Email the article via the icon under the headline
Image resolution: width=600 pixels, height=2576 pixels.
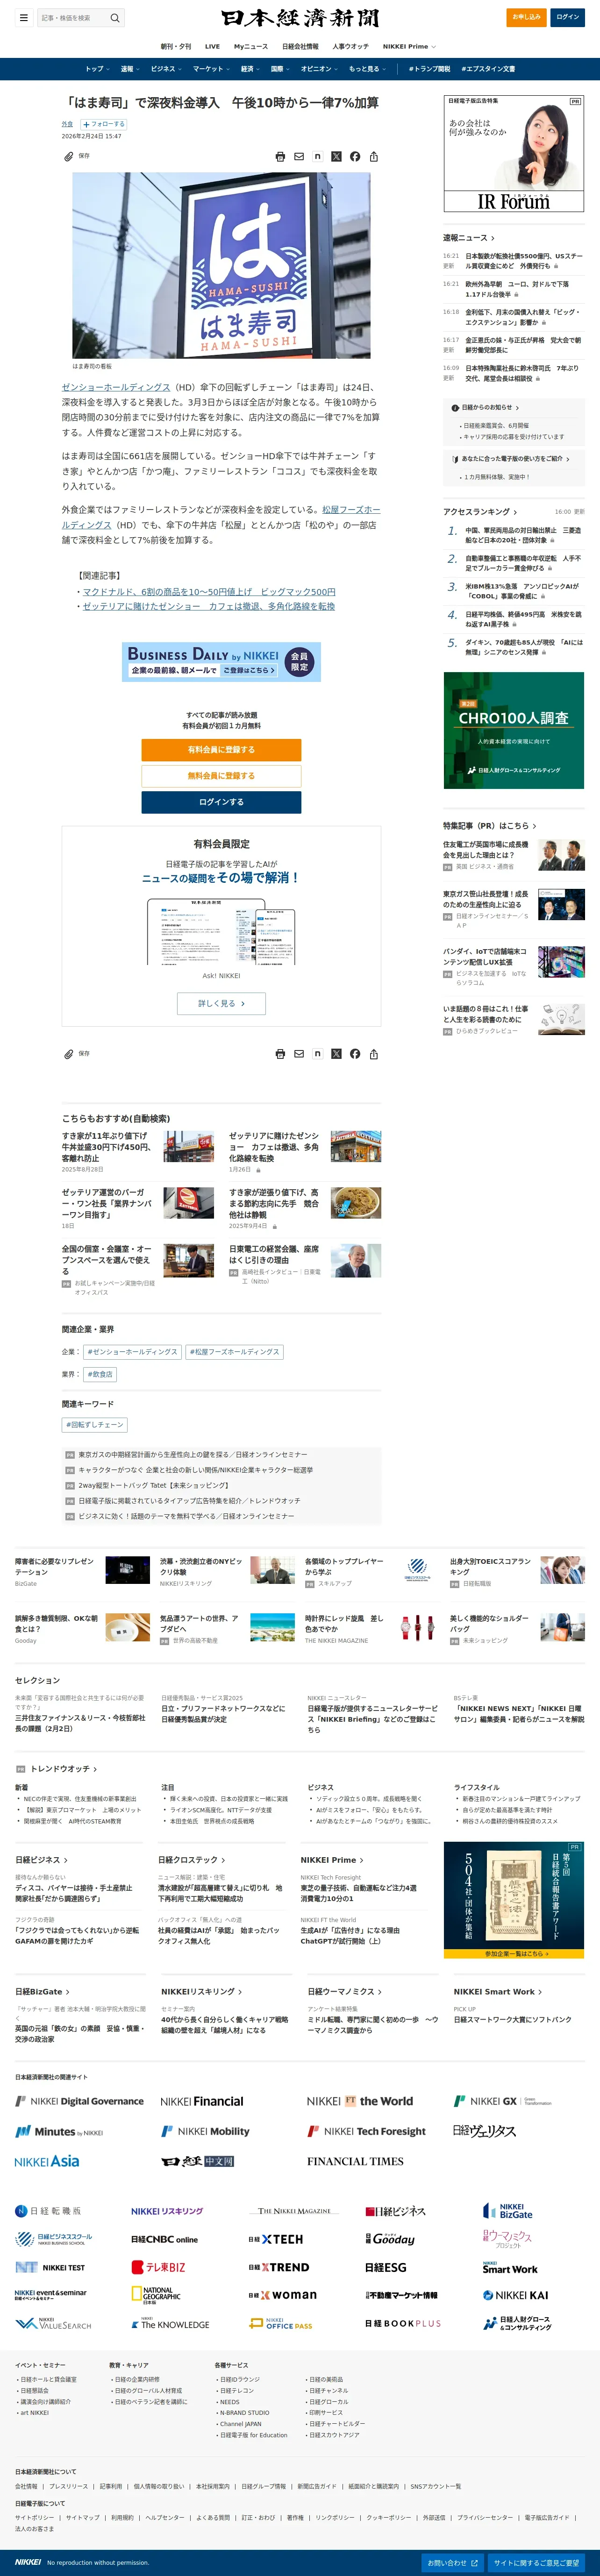click(x=299, y=157)
